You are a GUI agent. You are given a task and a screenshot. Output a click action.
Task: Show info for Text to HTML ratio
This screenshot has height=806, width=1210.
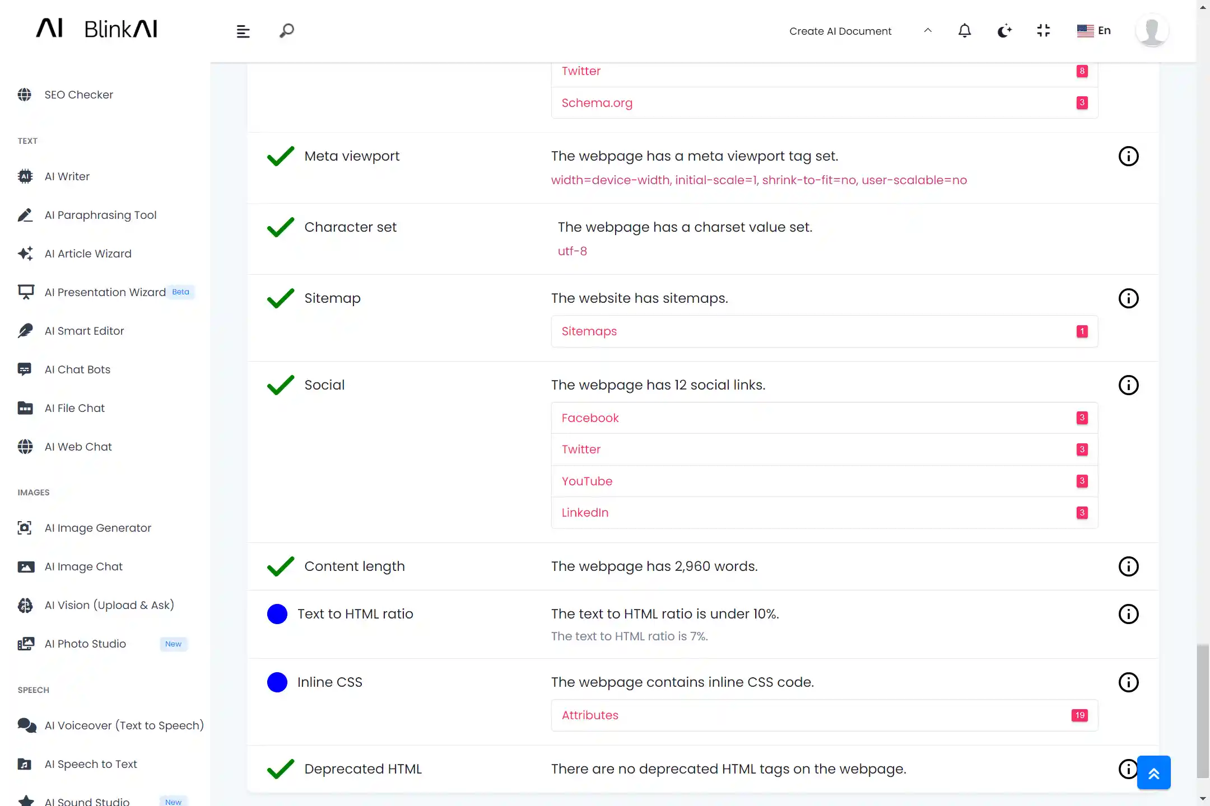click(1128, 614)
